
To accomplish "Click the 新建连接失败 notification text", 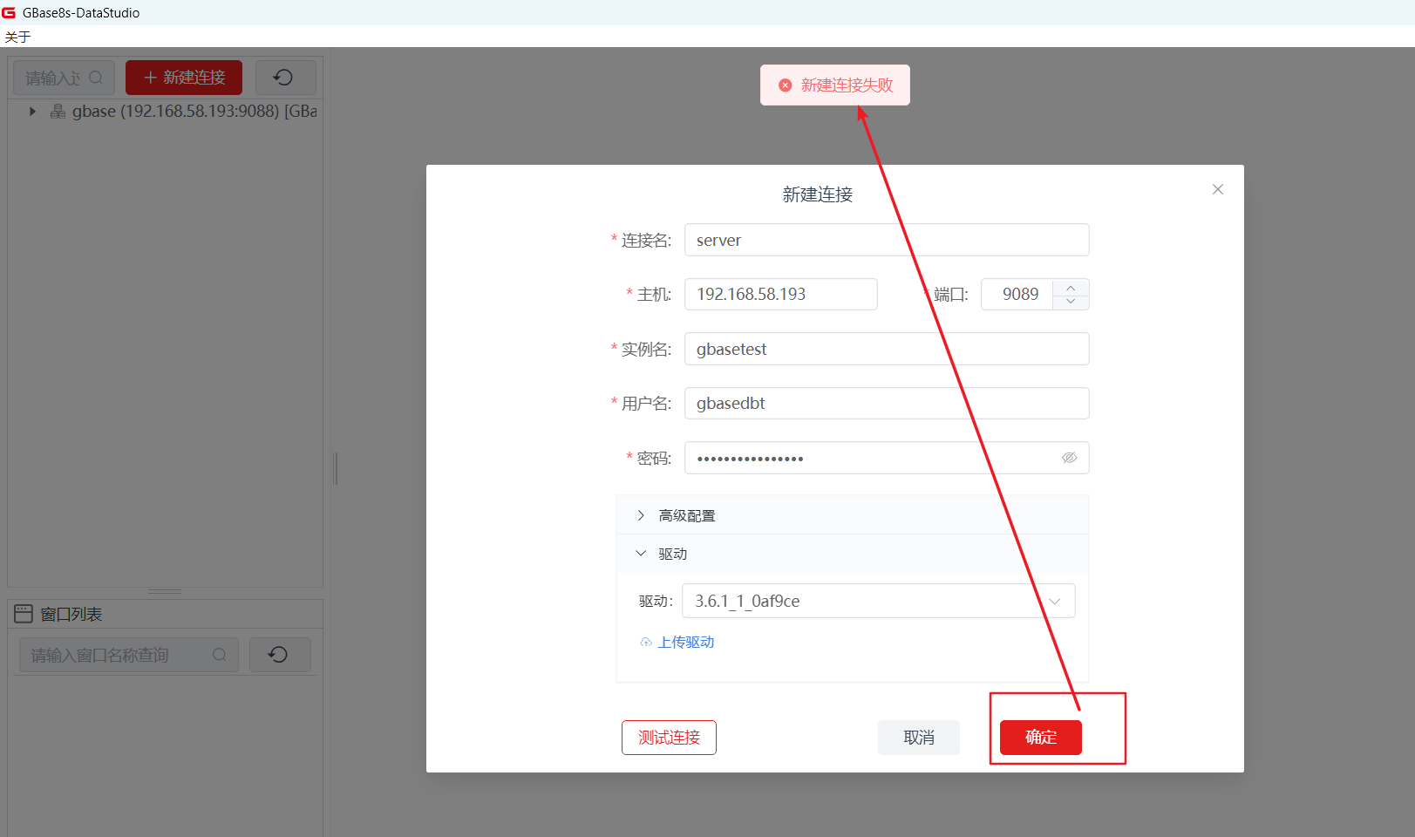I will [847, 85].
